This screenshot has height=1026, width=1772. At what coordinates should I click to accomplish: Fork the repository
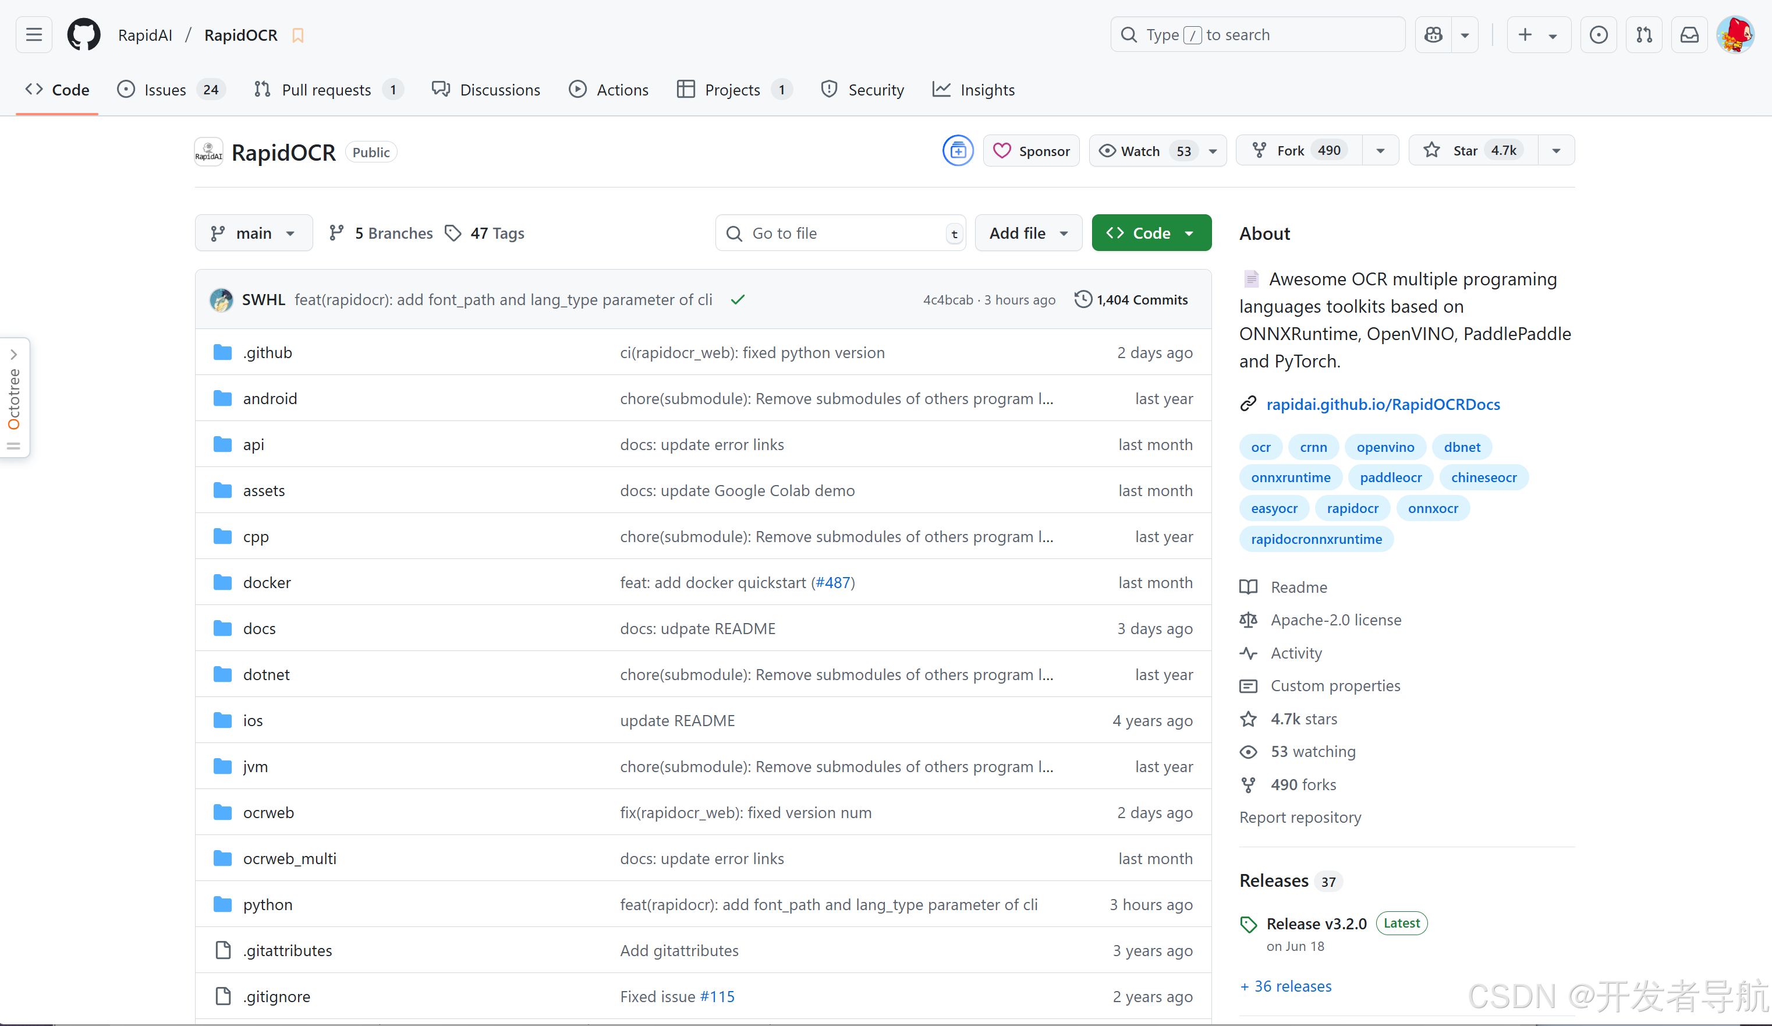click(1299, 150)
